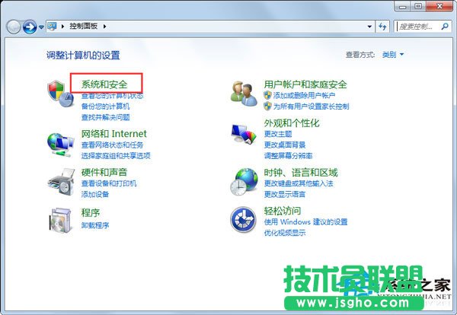
Task: Click the Programs disc box icon
Action: coord(60,220)
